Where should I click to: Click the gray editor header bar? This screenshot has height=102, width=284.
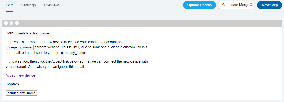(x=142, y=23)
